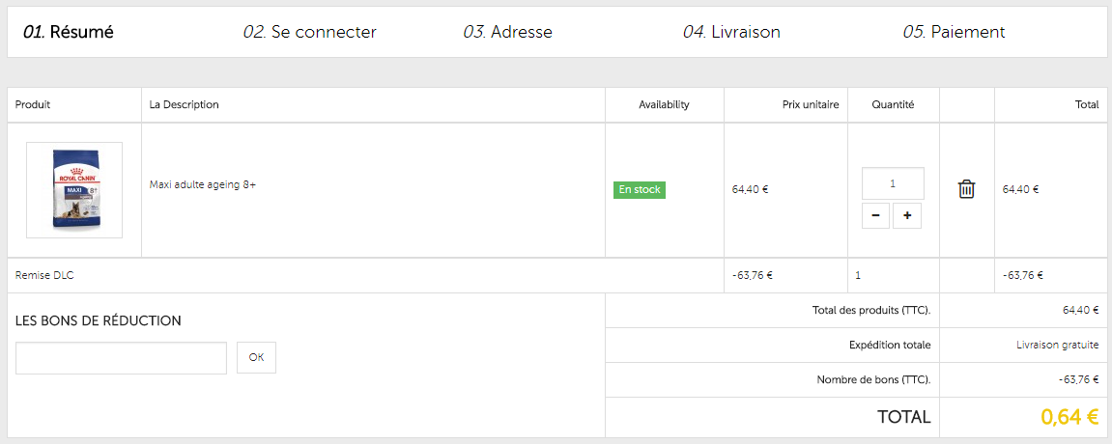Screen dimensions: 1112x444
Task: Go to the 05. Paiement step
Action: pyautogui.click(x=954, y=32)
